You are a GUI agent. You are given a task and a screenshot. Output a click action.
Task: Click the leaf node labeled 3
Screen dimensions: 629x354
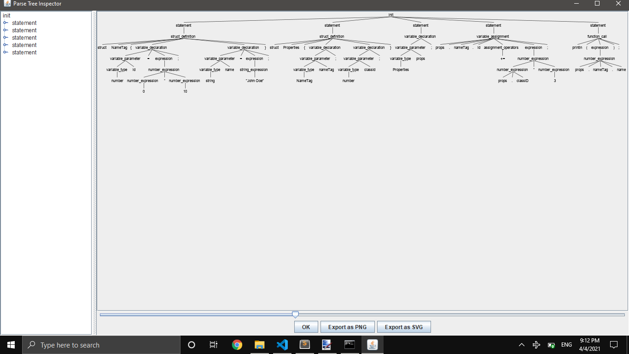pyautogui.click(x=555, y=81)
